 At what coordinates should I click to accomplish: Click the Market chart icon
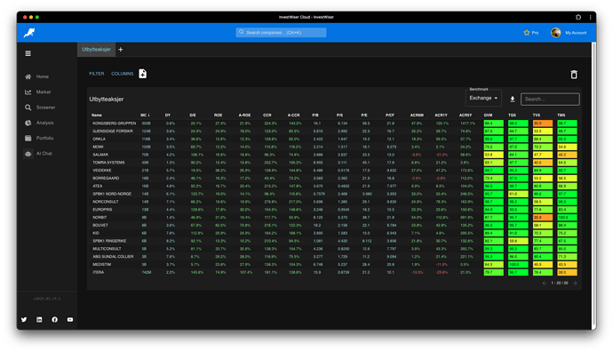(28, 92)
